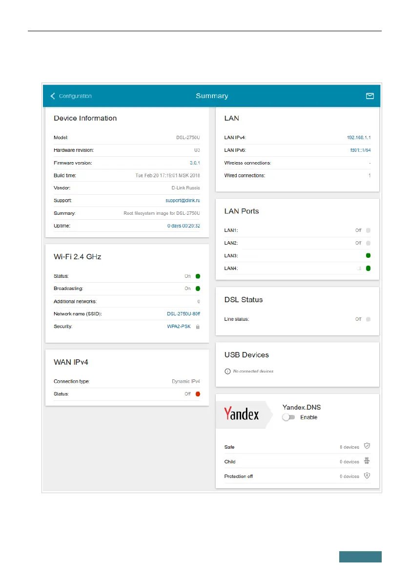The height and width of the screenshot is (581, 410).
Task: Enable the Yandex.DNS toggle switch
Action: pos(288,417)
